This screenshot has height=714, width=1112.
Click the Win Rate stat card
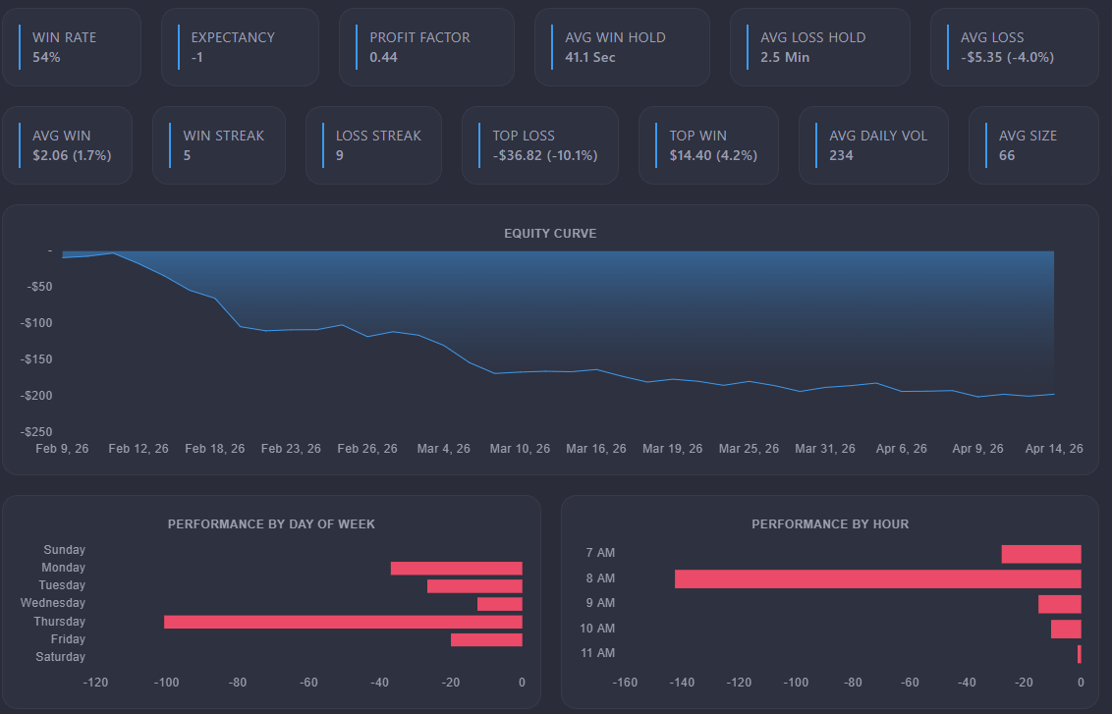tap(71, 47)
